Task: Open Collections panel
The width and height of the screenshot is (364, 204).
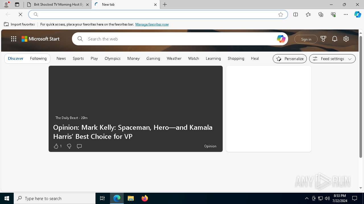Action: (x=321, y=14)
